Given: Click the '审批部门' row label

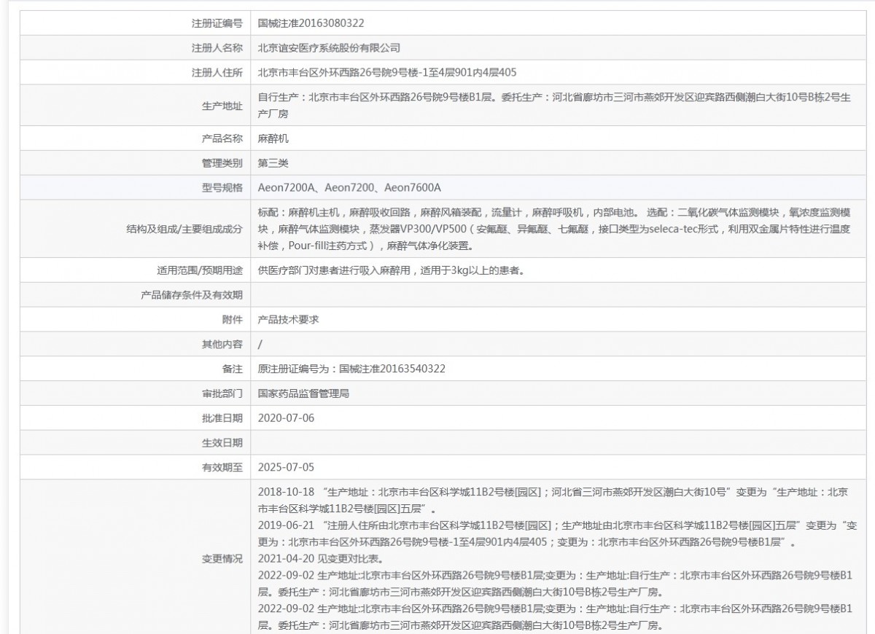Looking at the screenshot, I should [222, 394].
